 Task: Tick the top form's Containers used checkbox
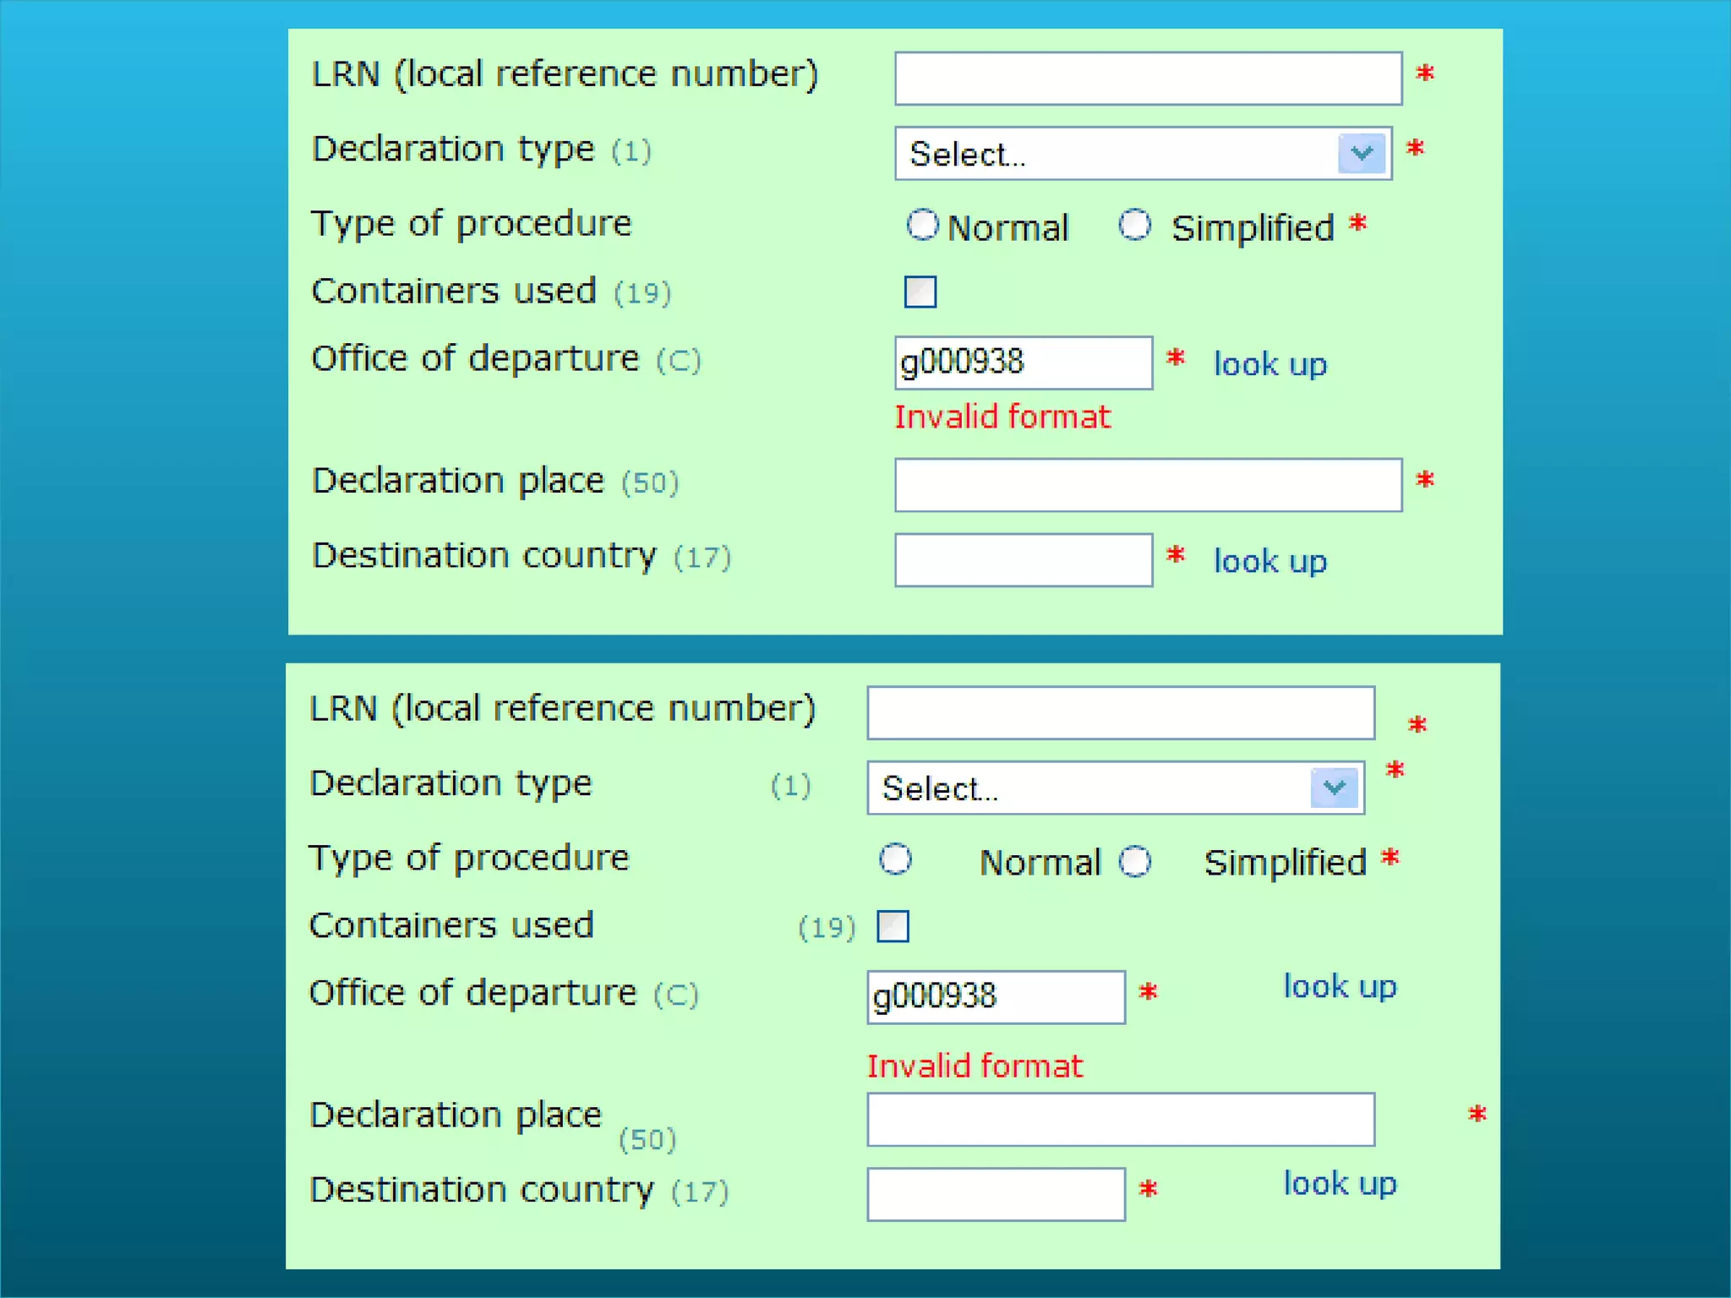tap(920, 292)
